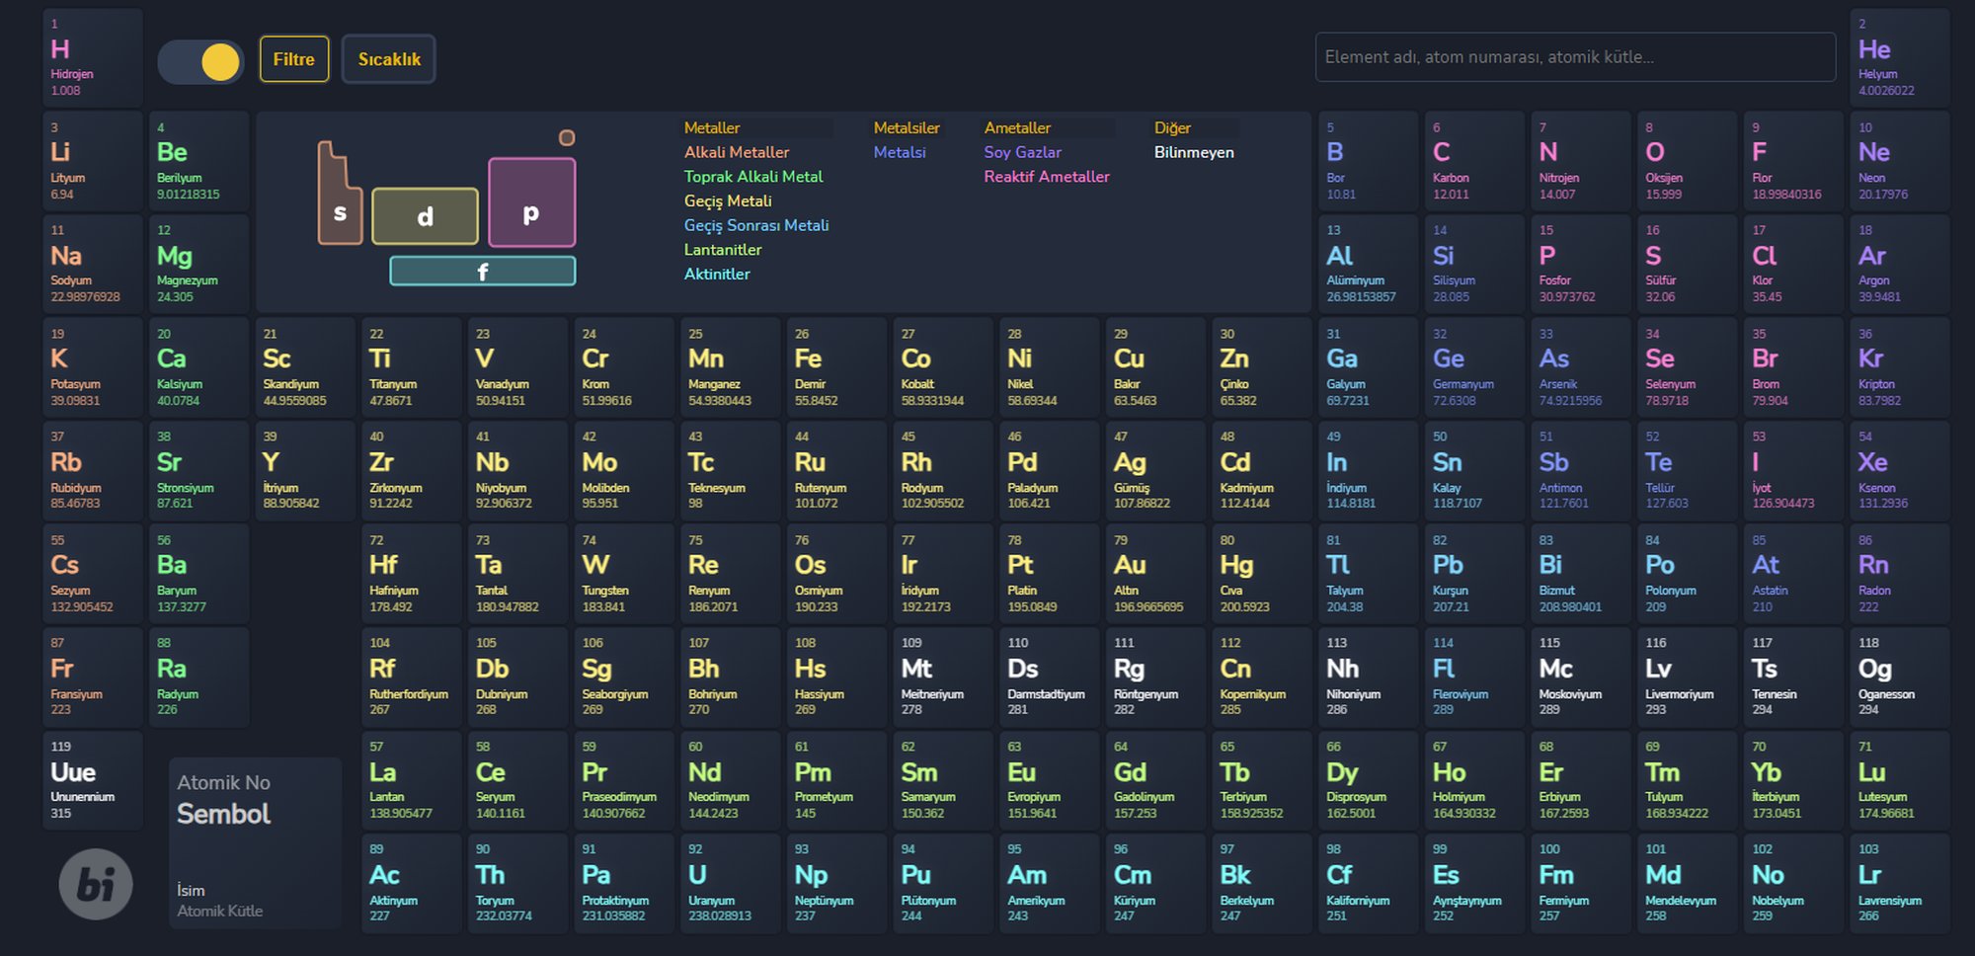Click the Lantanitler legend label
1975x956 pixels.
(x=723, y=250)
